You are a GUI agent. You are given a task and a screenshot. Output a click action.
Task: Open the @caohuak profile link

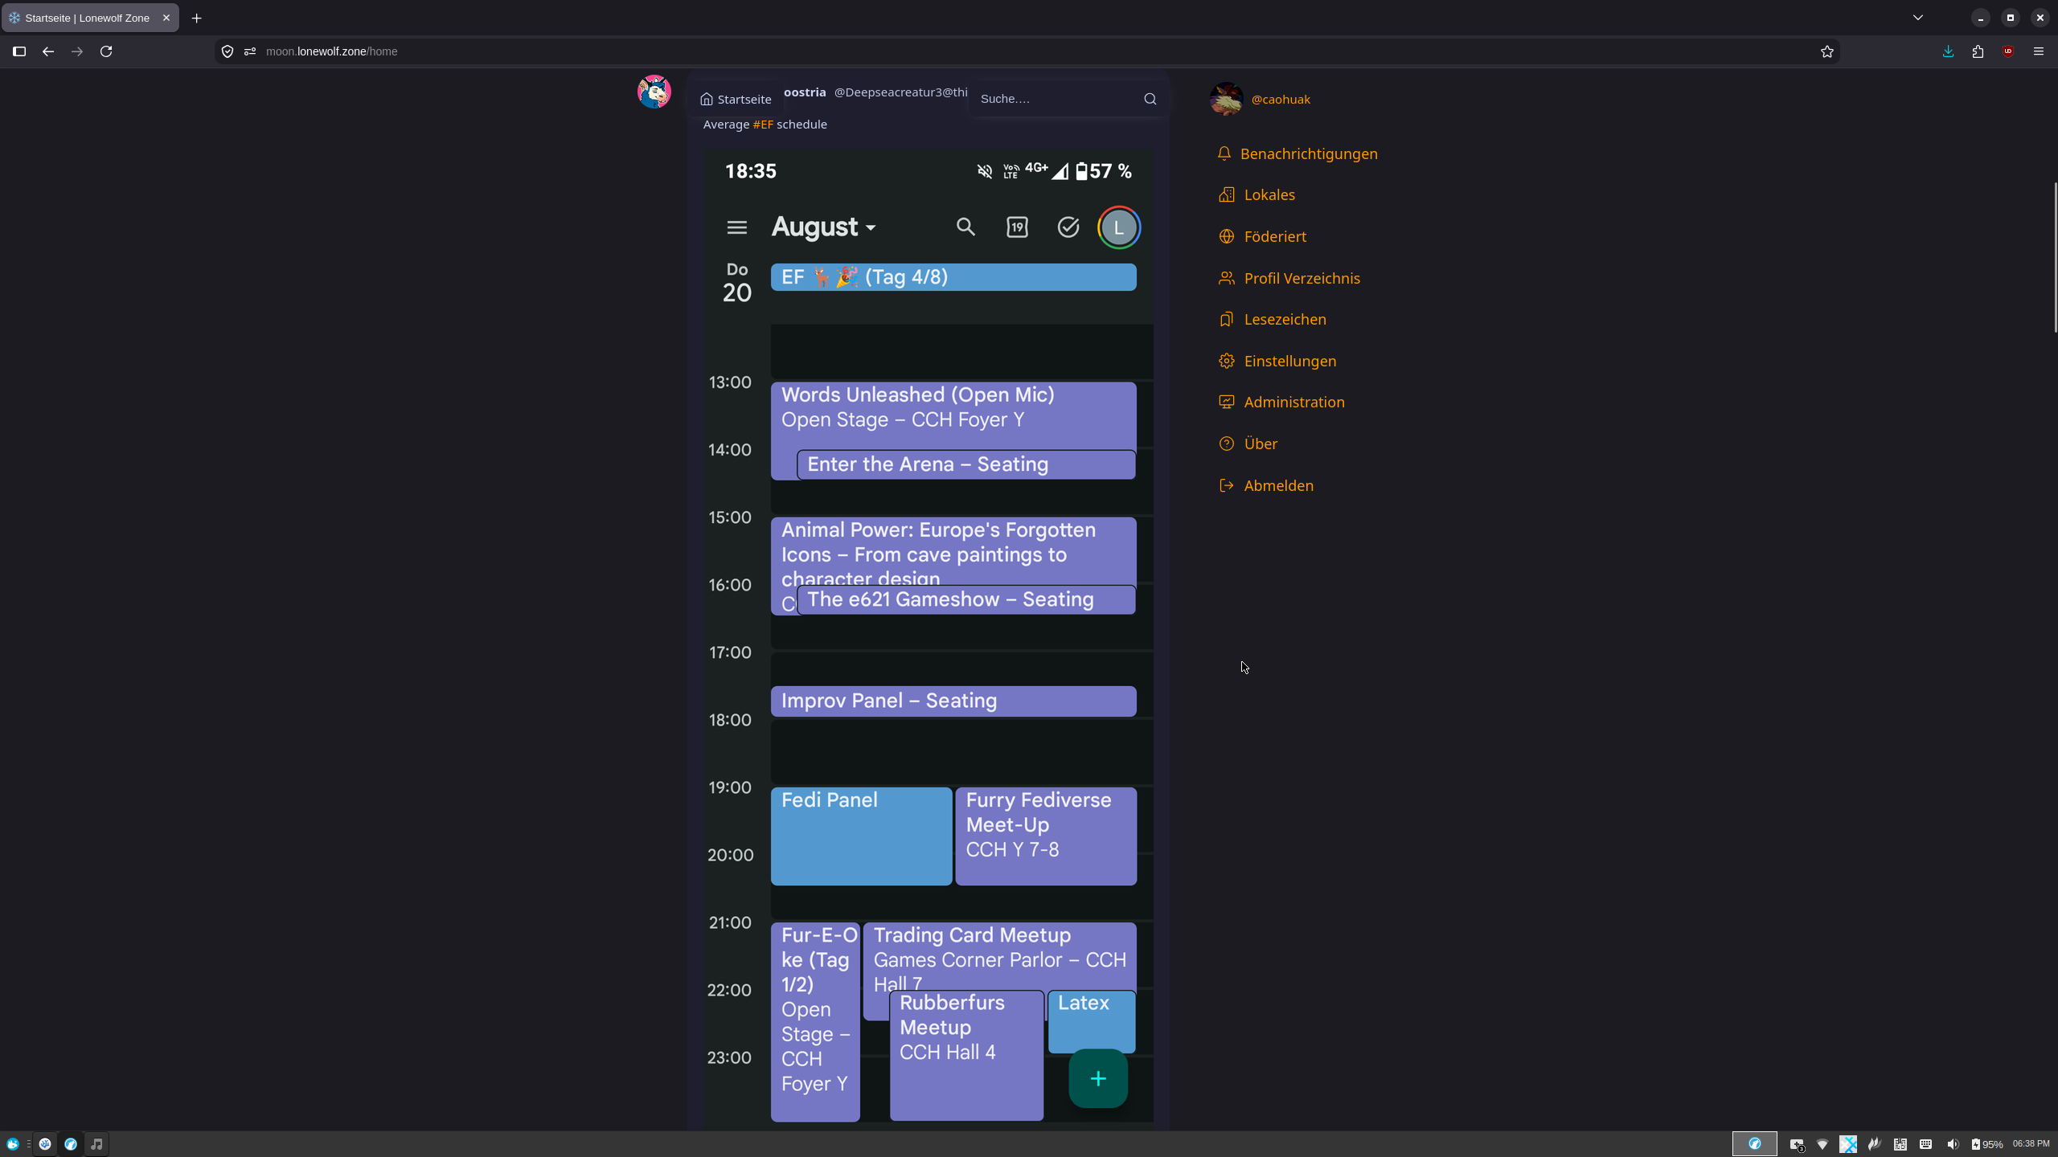click(1281, 99)
